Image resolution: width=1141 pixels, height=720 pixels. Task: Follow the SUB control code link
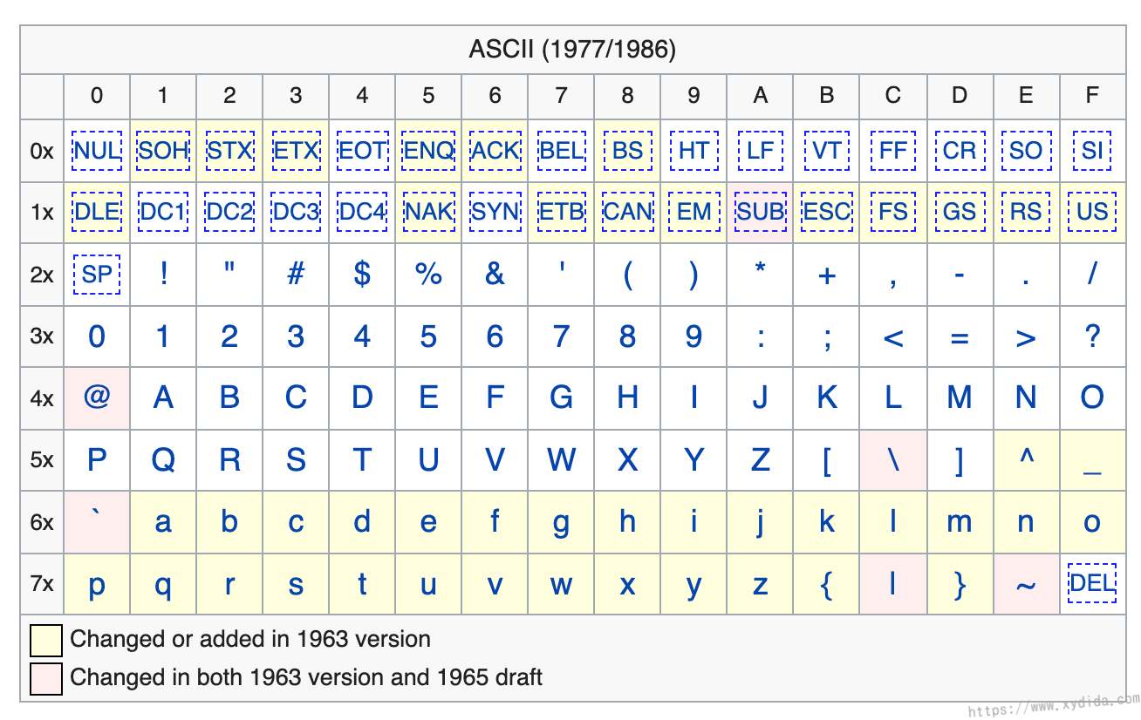click(x=760, y=212)
